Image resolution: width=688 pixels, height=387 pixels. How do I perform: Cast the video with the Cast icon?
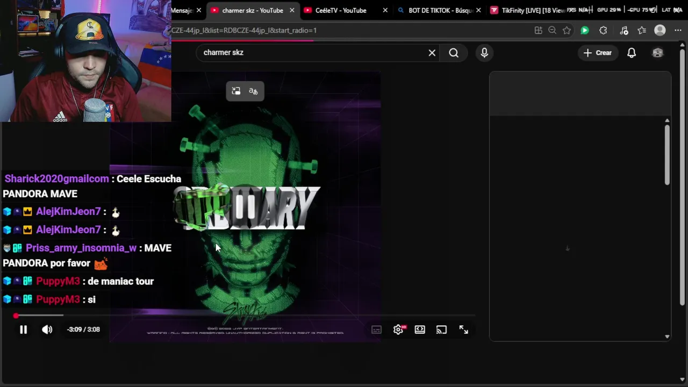(x=441, y=329)
